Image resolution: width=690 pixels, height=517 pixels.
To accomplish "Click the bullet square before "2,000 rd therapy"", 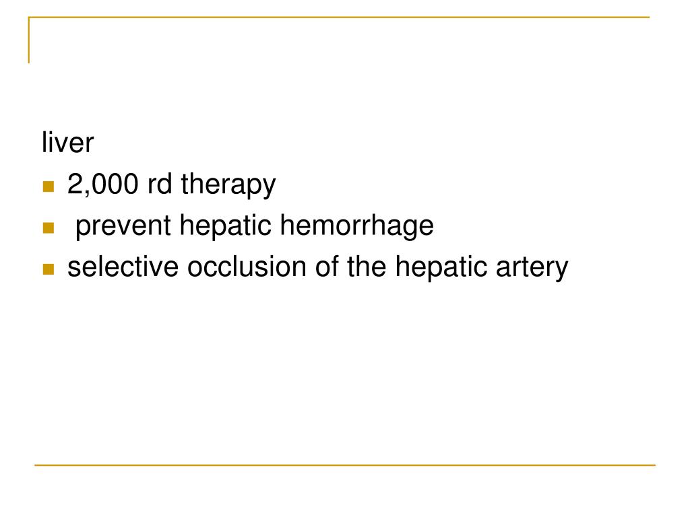I will click(x=49, y=187).
